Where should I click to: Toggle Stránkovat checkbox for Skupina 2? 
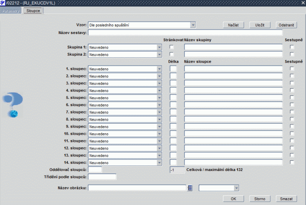(x=171, y=54)
